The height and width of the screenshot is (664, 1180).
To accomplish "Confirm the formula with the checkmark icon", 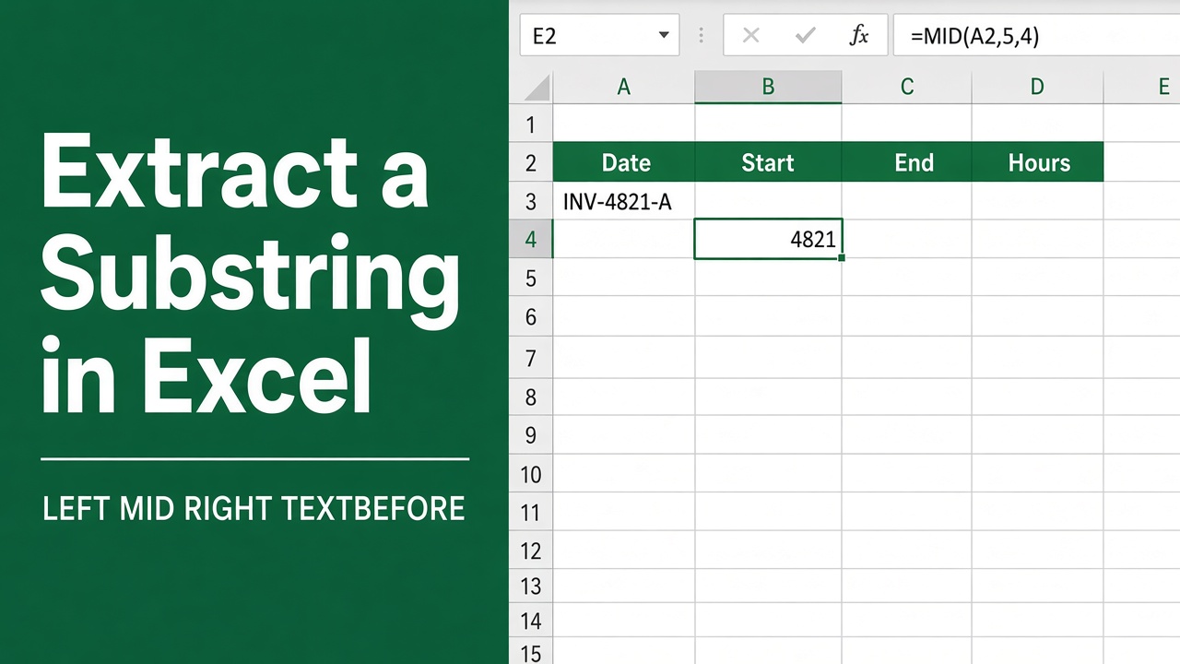I will tap(806, 36).
